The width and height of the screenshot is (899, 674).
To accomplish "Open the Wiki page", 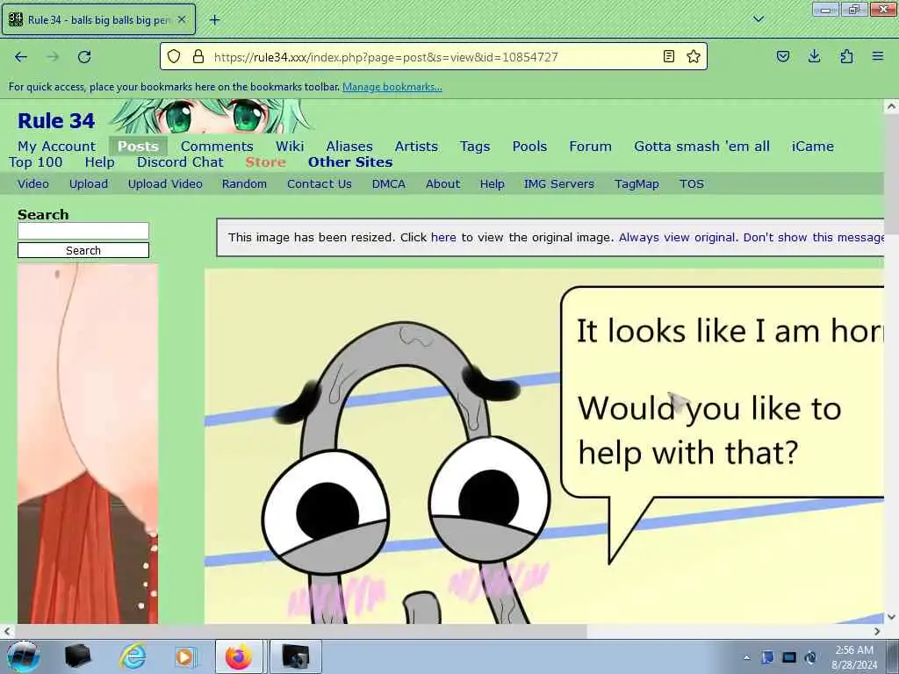I will click(290, 147).
